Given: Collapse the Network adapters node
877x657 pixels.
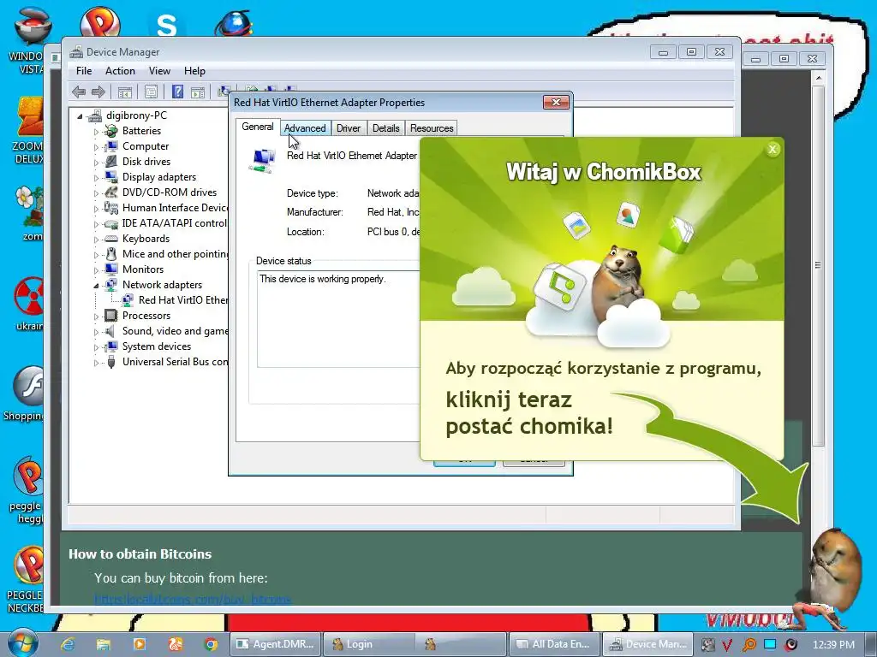Looking at the screenshot, I should [x=96, y=286].
